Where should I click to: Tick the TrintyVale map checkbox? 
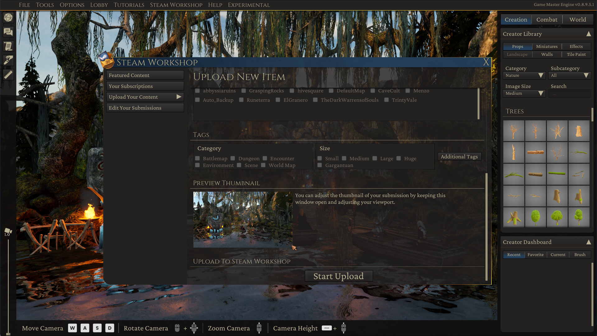pyautogui.click(x=386, y=100)
